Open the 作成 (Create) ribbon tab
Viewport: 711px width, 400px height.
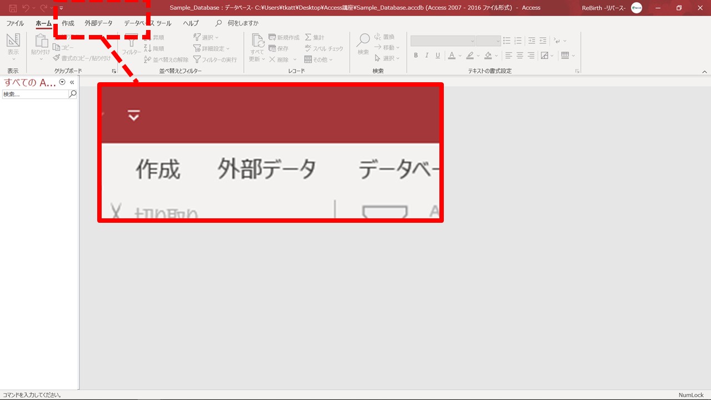(68, 23)
